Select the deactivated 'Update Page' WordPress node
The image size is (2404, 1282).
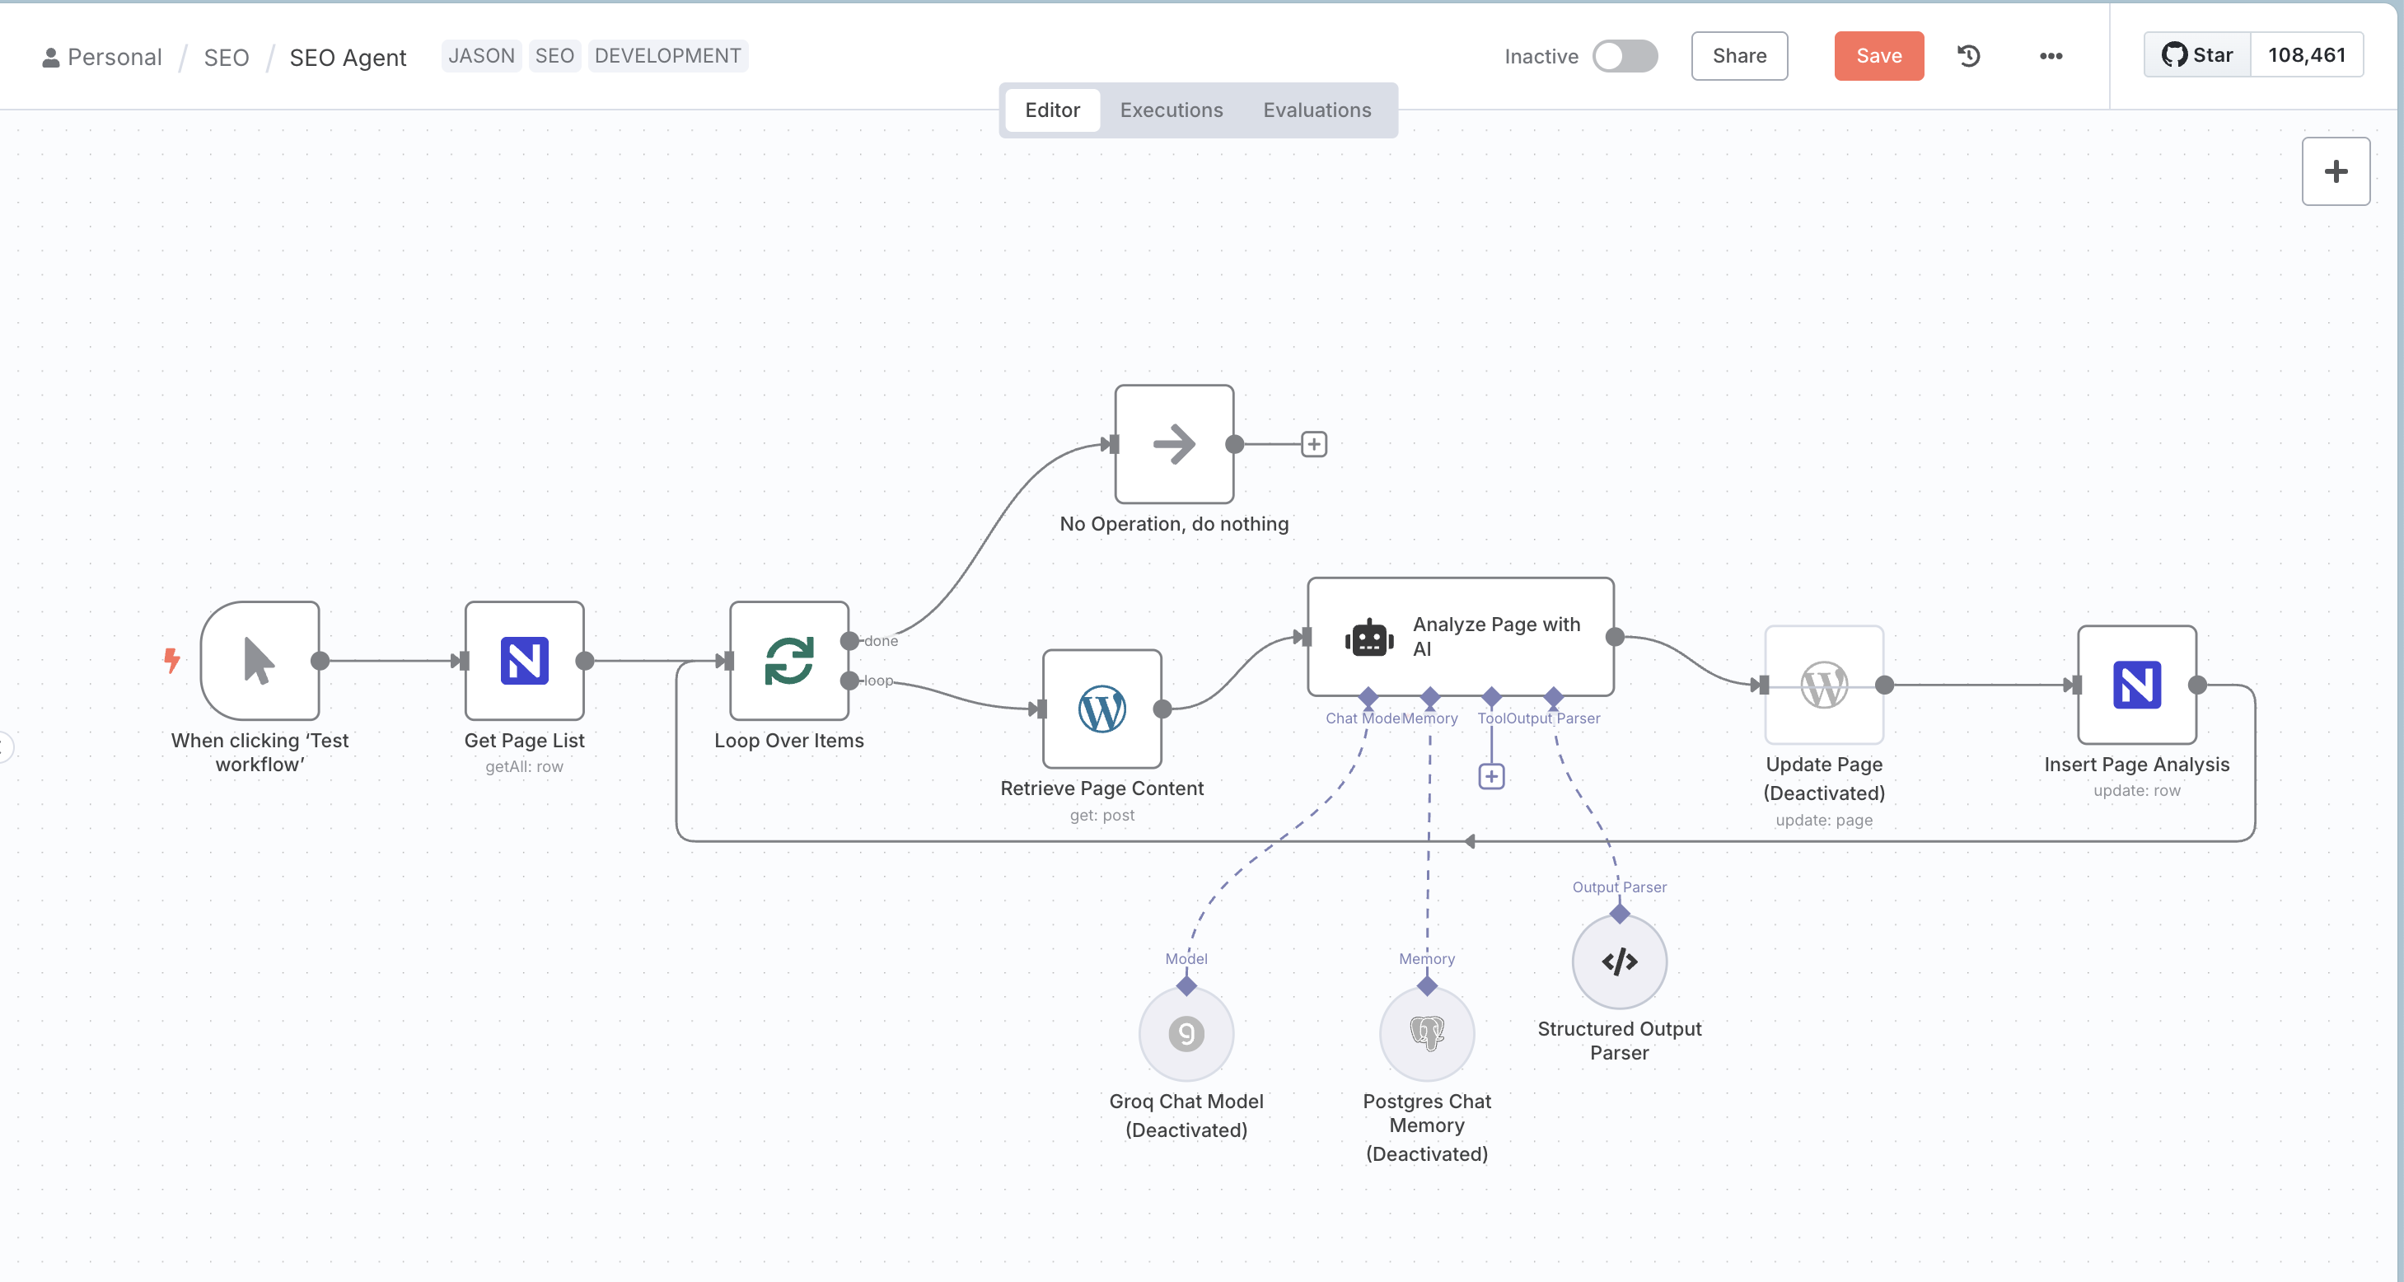point(1823,685)
